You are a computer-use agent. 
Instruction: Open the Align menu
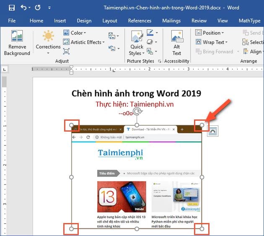[x=253, y=52]
